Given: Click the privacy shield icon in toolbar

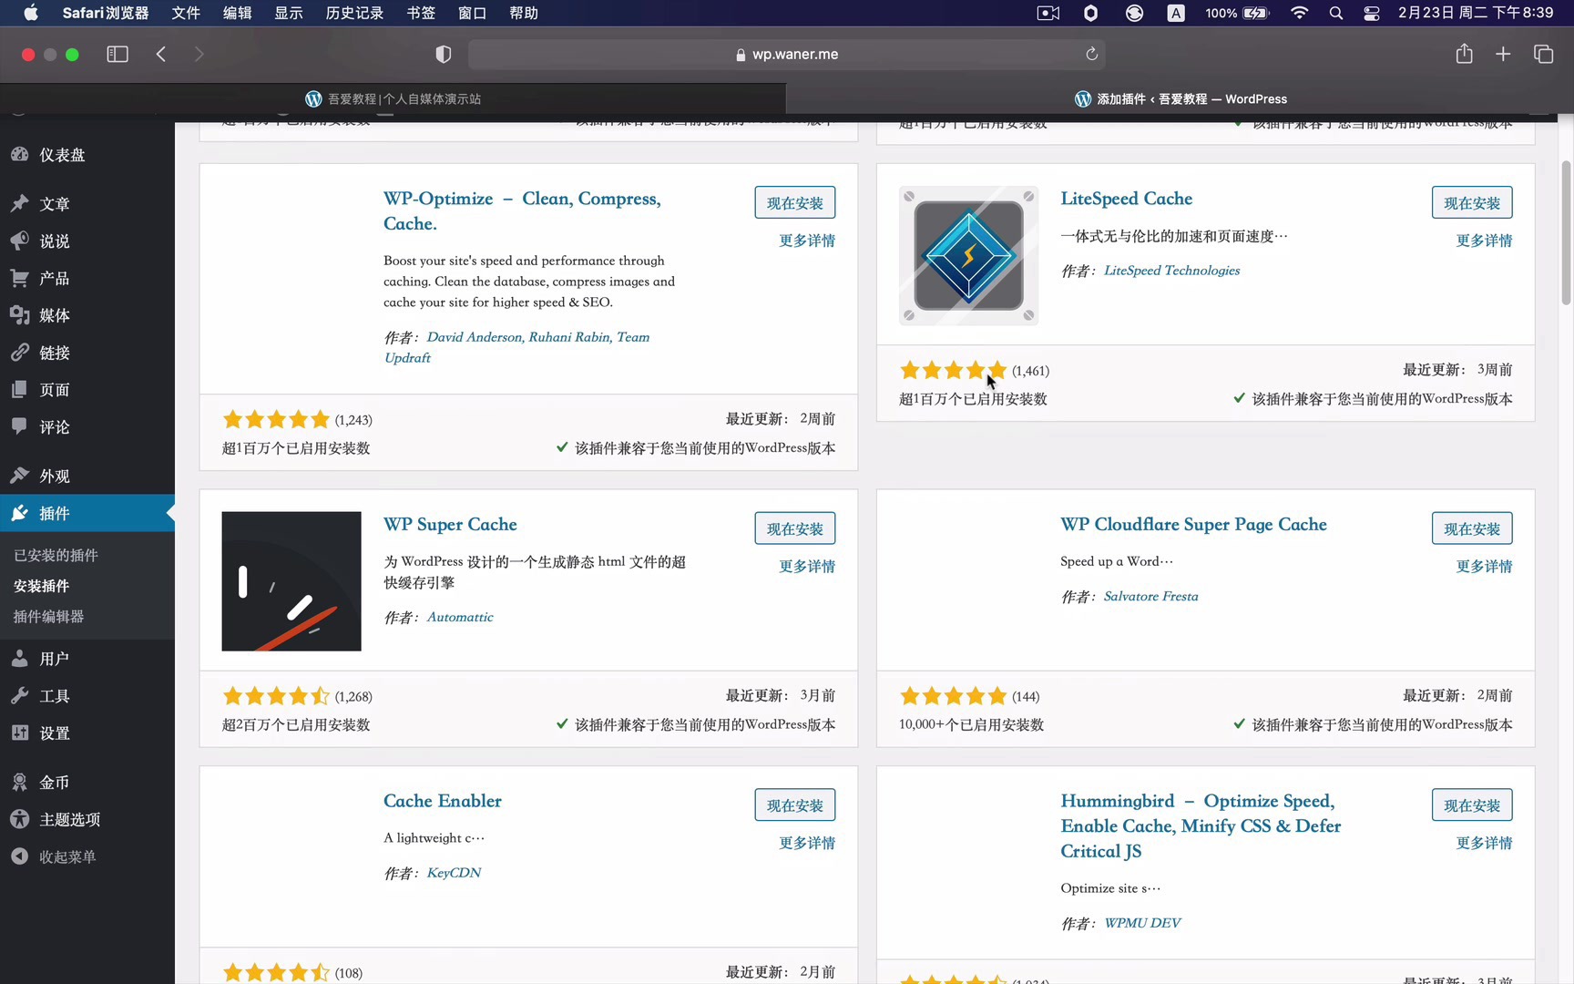Looking at the screenshot, I should [x=444, y=55].
